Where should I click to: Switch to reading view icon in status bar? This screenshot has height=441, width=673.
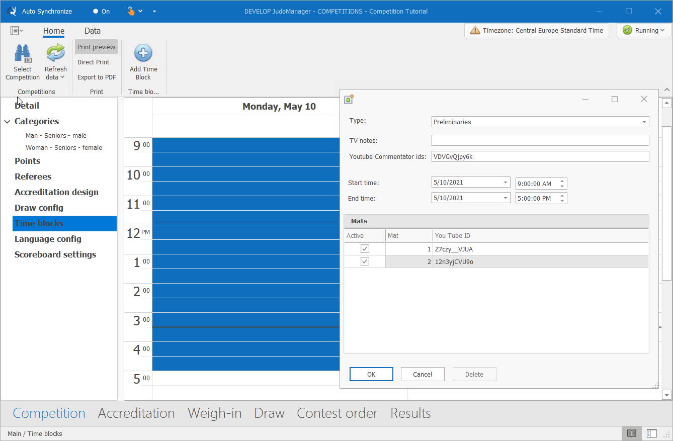632,433
